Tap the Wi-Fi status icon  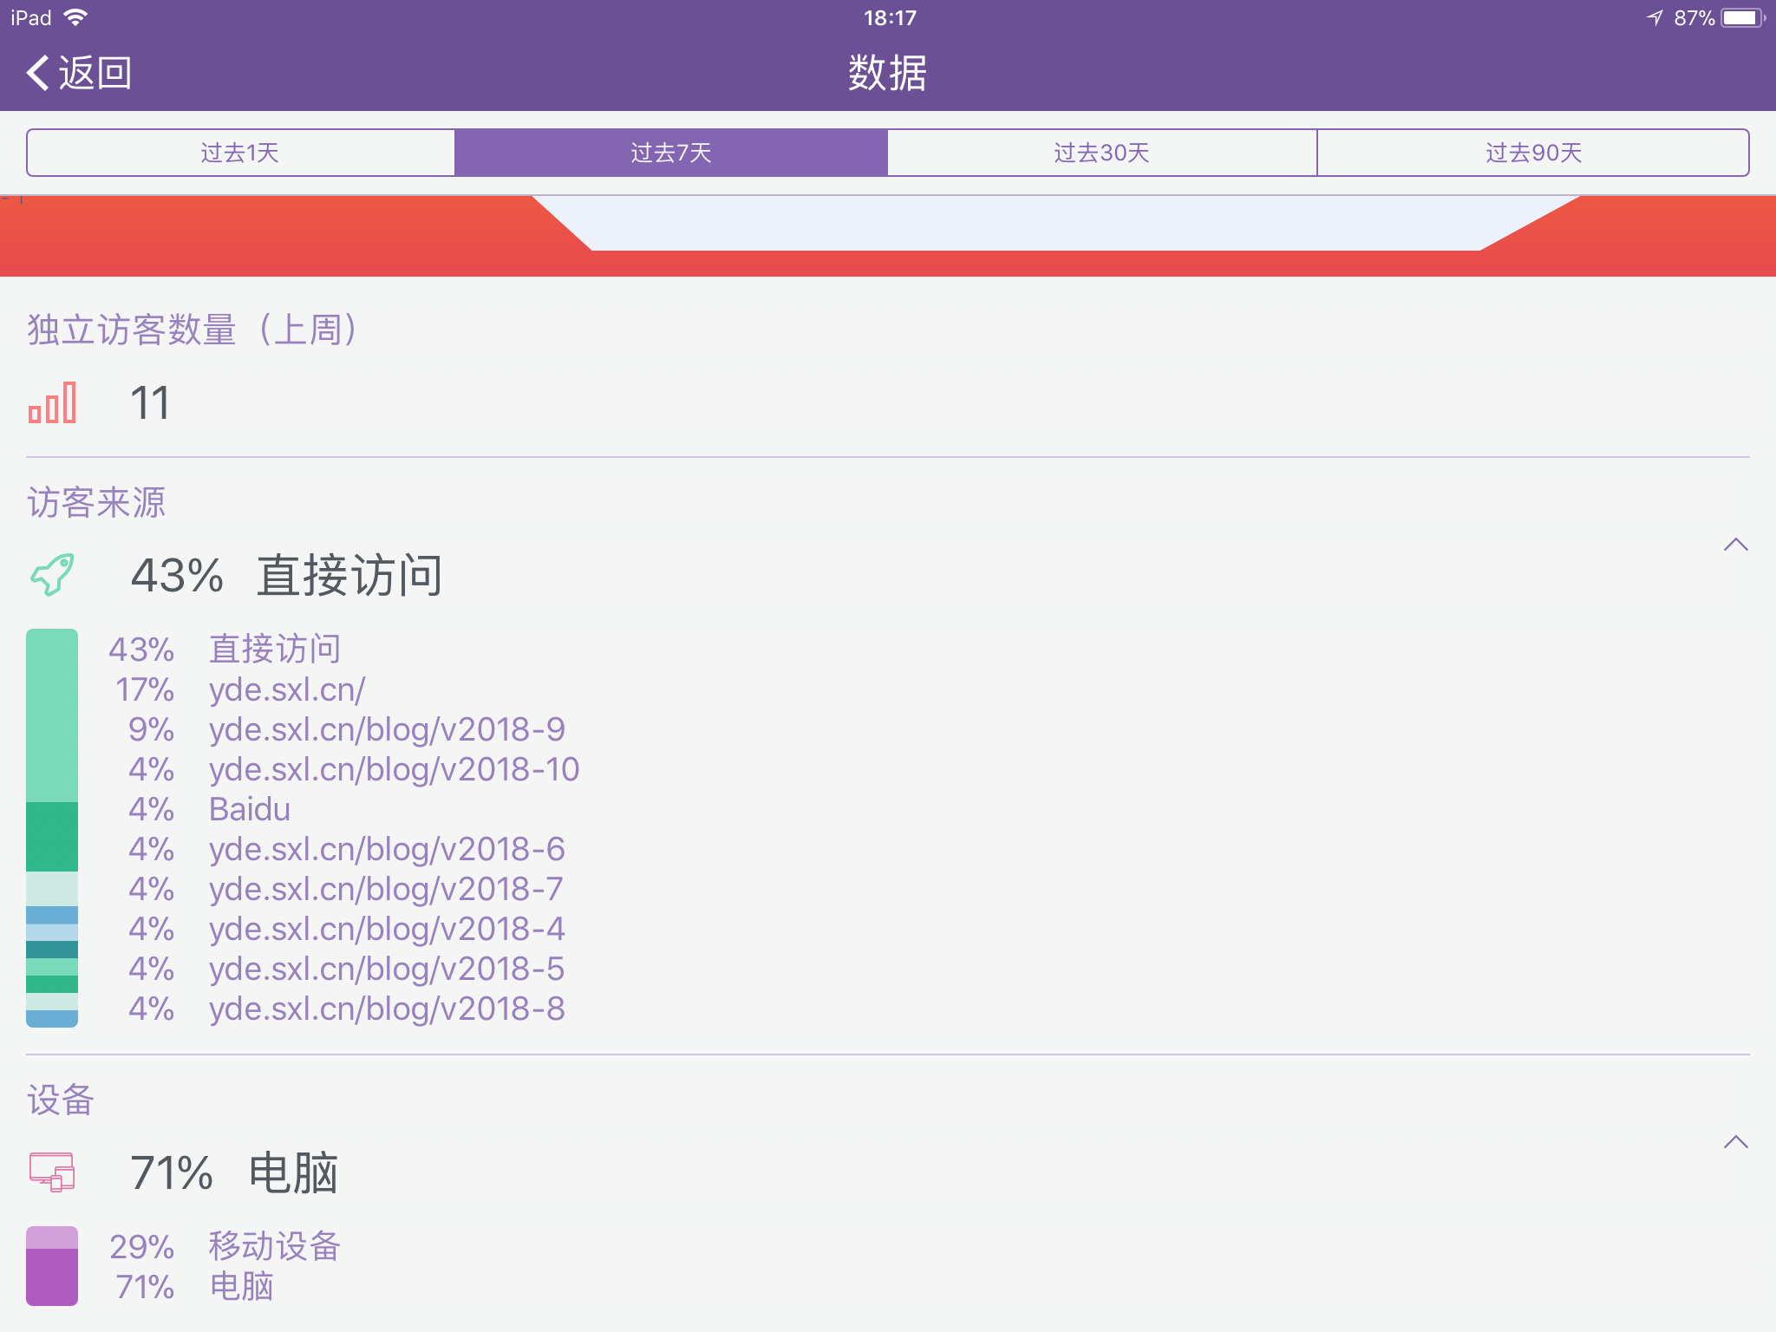[x=76, y=17]
